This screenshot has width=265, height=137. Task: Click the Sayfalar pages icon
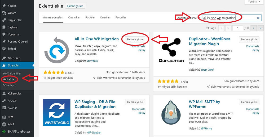[x=4, y=27]
